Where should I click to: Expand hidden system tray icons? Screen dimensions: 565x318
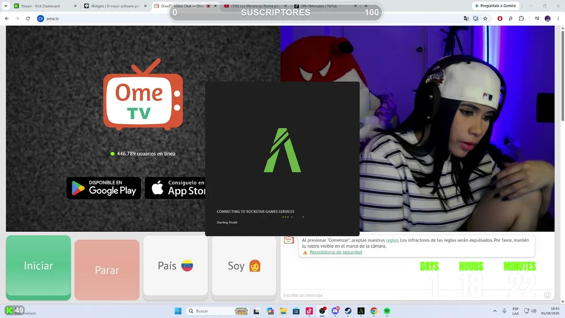click(x=494, y=311)
